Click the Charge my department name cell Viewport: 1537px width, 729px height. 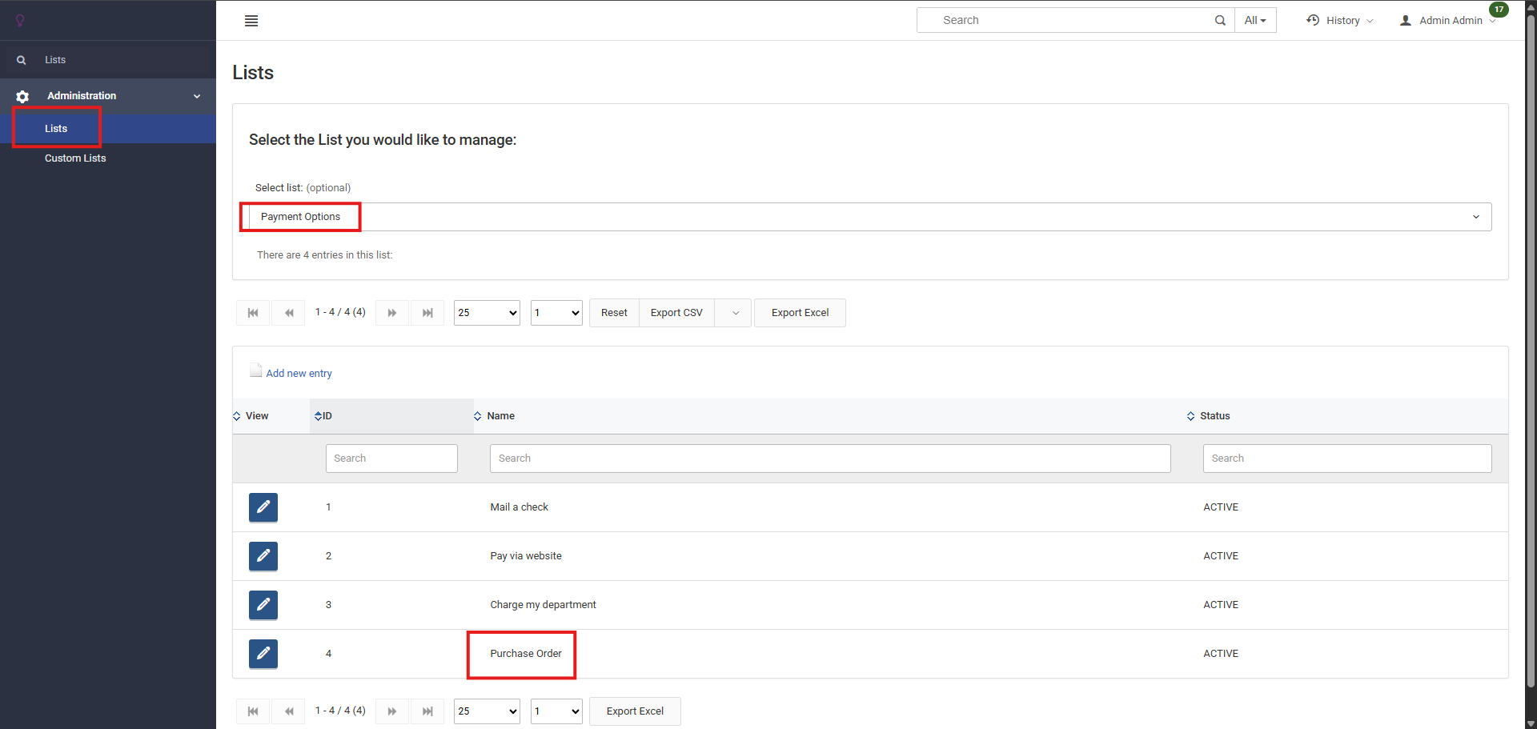click(543, 605)
